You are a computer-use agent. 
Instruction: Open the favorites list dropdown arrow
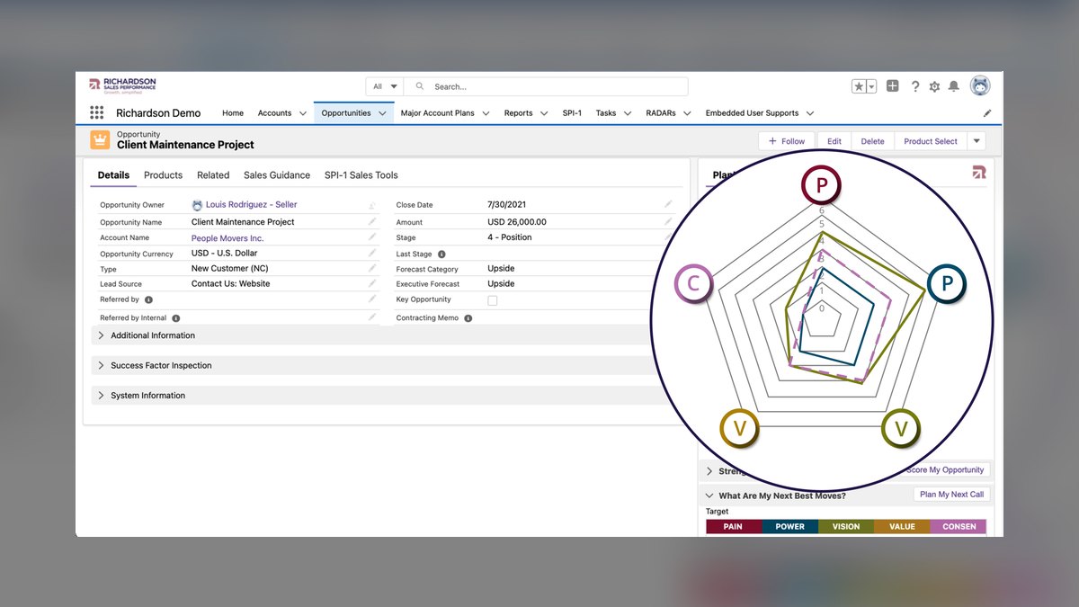[871, 86]
